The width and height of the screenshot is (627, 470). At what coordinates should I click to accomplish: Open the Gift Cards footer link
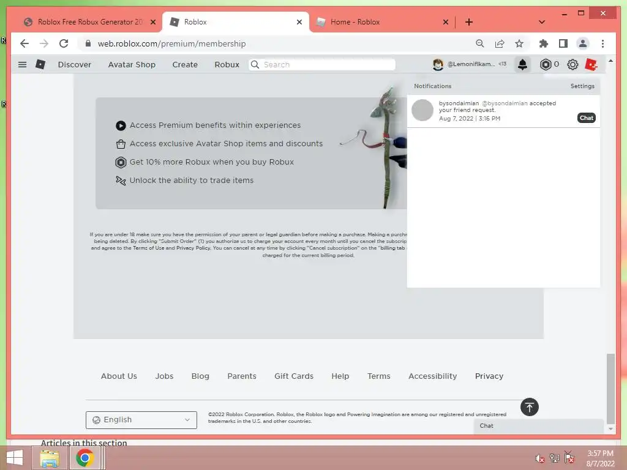293,376
